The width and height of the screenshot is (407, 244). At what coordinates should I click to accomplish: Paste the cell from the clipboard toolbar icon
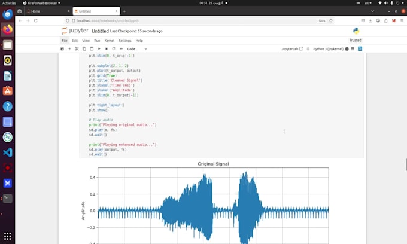[x=92, y=49]
